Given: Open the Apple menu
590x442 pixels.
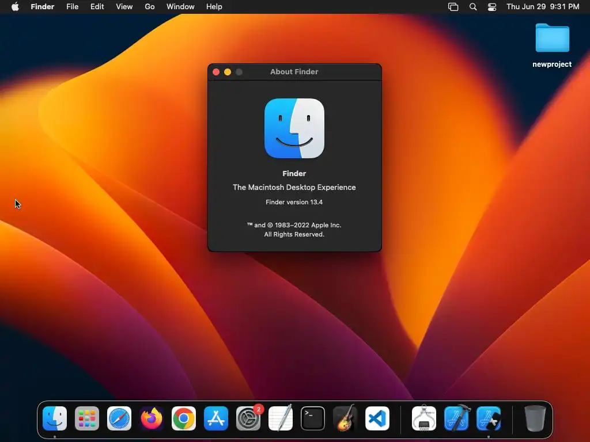Looking at the screenshot, I should [15, 7].
